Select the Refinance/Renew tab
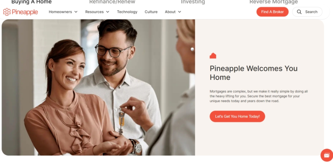The width and height of the screenshot is (333, 163). click(112, 2)
